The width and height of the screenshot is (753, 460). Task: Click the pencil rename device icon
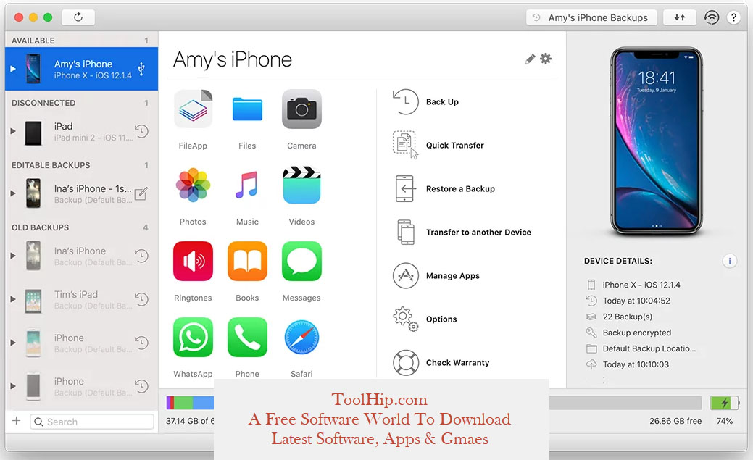tap(531, 59)
